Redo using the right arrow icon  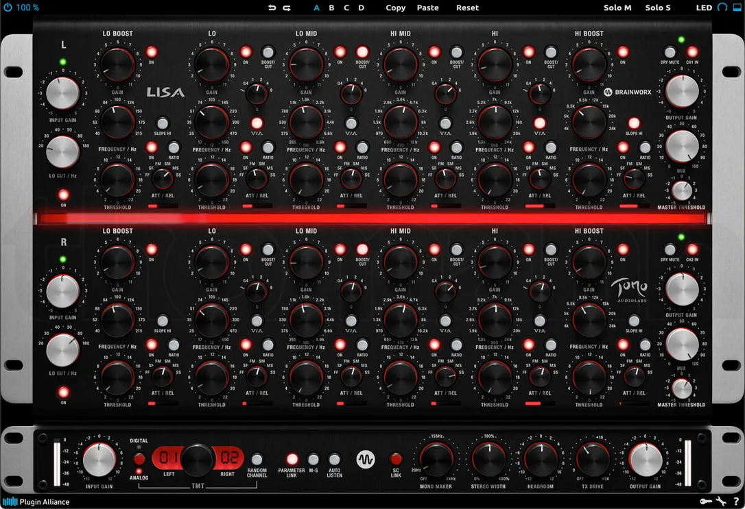coord(287,8)
